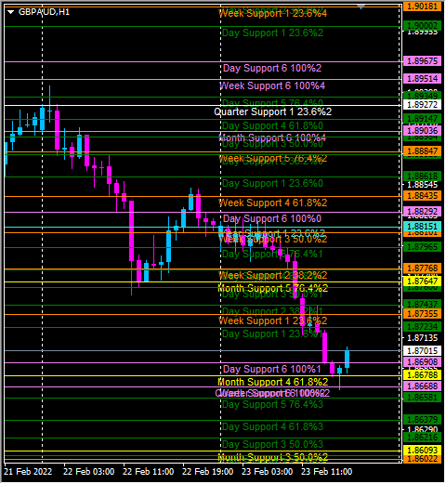Select the Week Support 1 23.6%2 label
Image resolution: width=446 pixels, height=484 pixels.
273,320
